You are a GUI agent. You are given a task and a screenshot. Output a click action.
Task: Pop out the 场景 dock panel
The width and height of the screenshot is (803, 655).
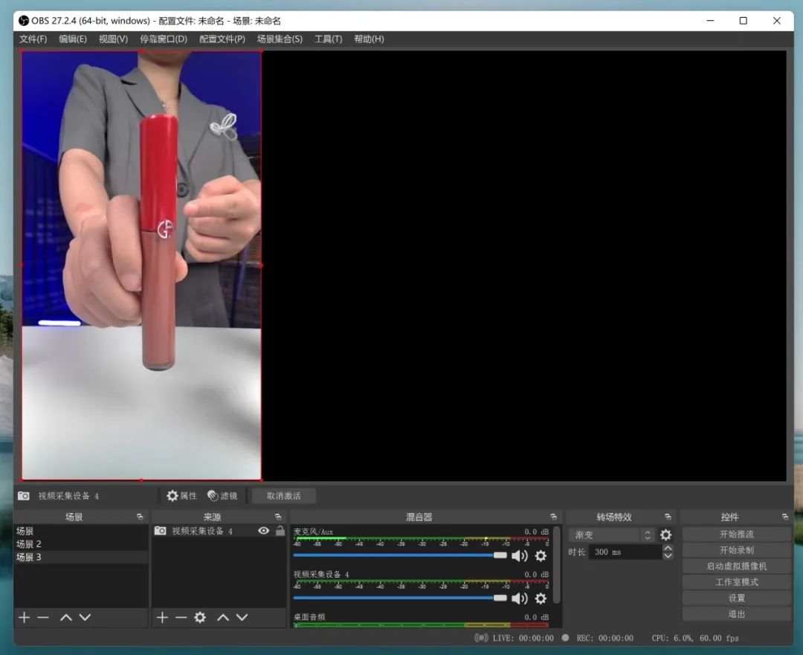pos(140,517)
